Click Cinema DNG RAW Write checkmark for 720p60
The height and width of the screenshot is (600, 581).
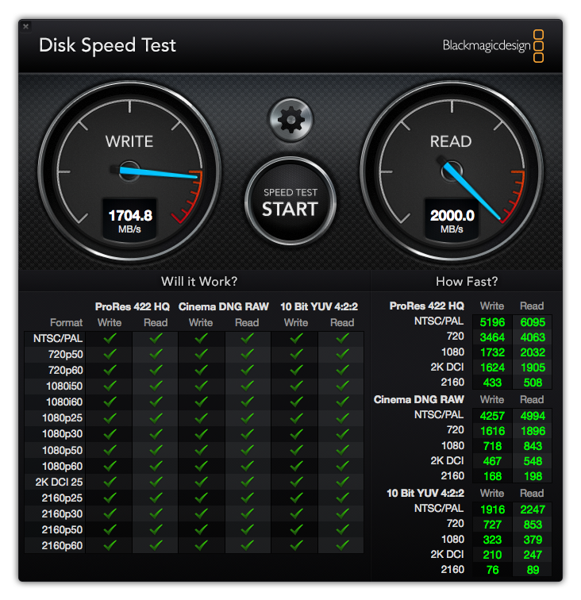pyautogui.click(x=202, y=370)
